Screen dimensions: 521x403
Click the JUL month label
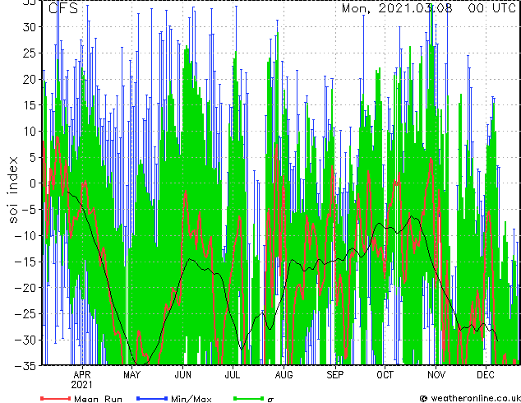(233, 375)
